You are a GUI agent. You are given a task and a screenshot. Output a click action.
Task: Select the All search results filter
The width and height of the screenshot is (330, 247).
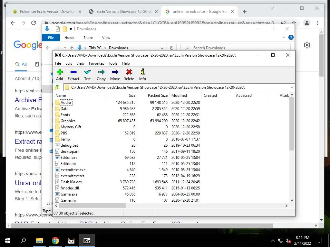point(21,64)
